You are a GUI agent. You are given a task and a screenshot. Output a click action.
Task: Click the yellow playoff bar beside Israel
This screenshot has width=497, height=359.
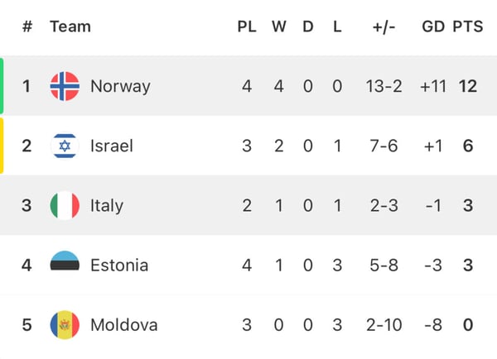point(2,146)
